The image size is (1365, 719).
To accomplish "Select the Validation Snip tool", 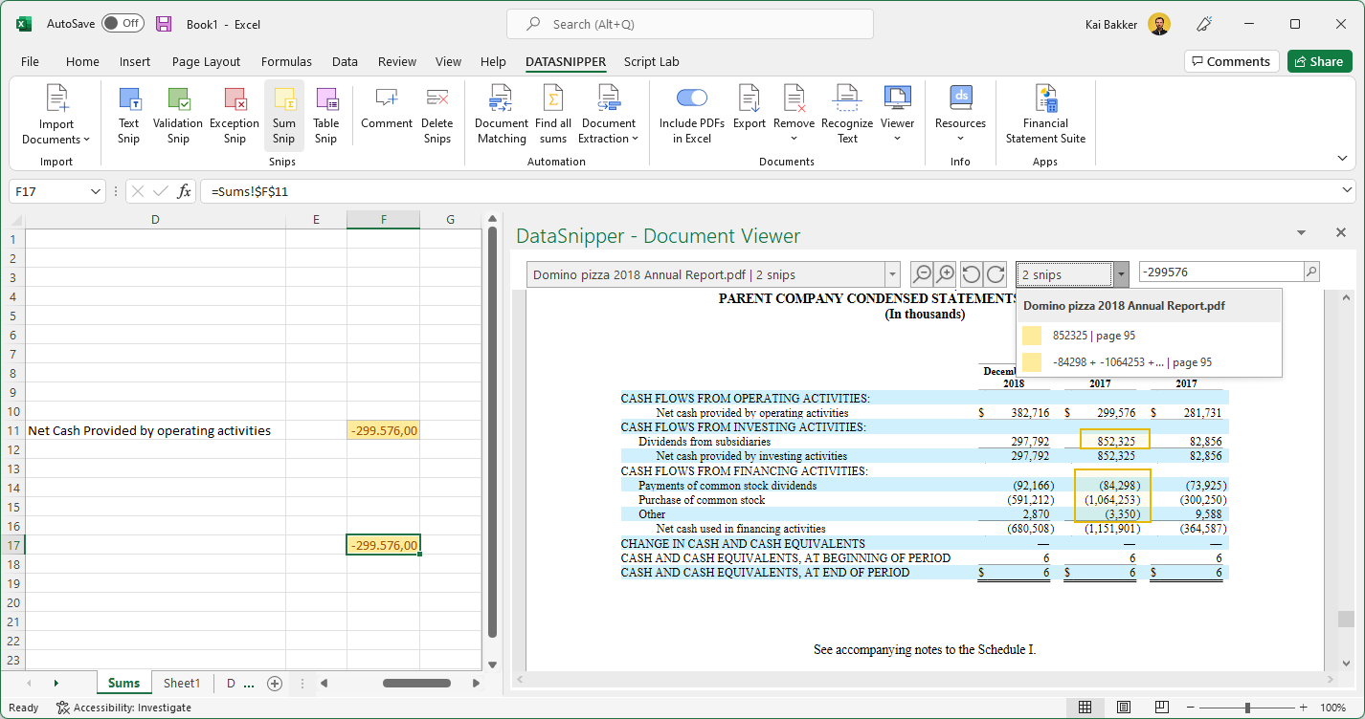I will (178, 115).
